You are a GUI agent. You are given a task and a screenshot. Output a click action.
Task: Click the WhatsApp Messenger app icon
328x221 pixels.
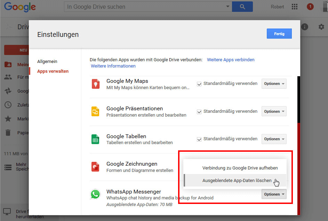tap(95, 194)
